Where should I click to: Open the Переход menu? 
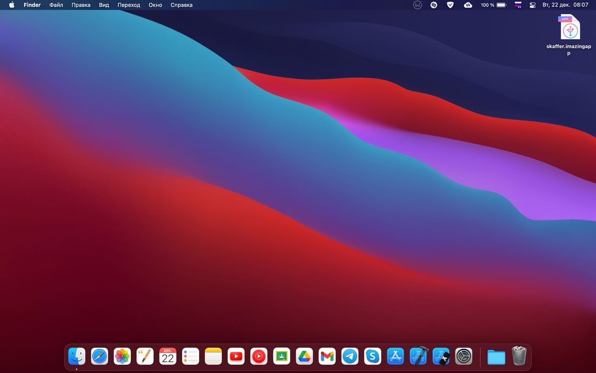click(x=129, y=5)
